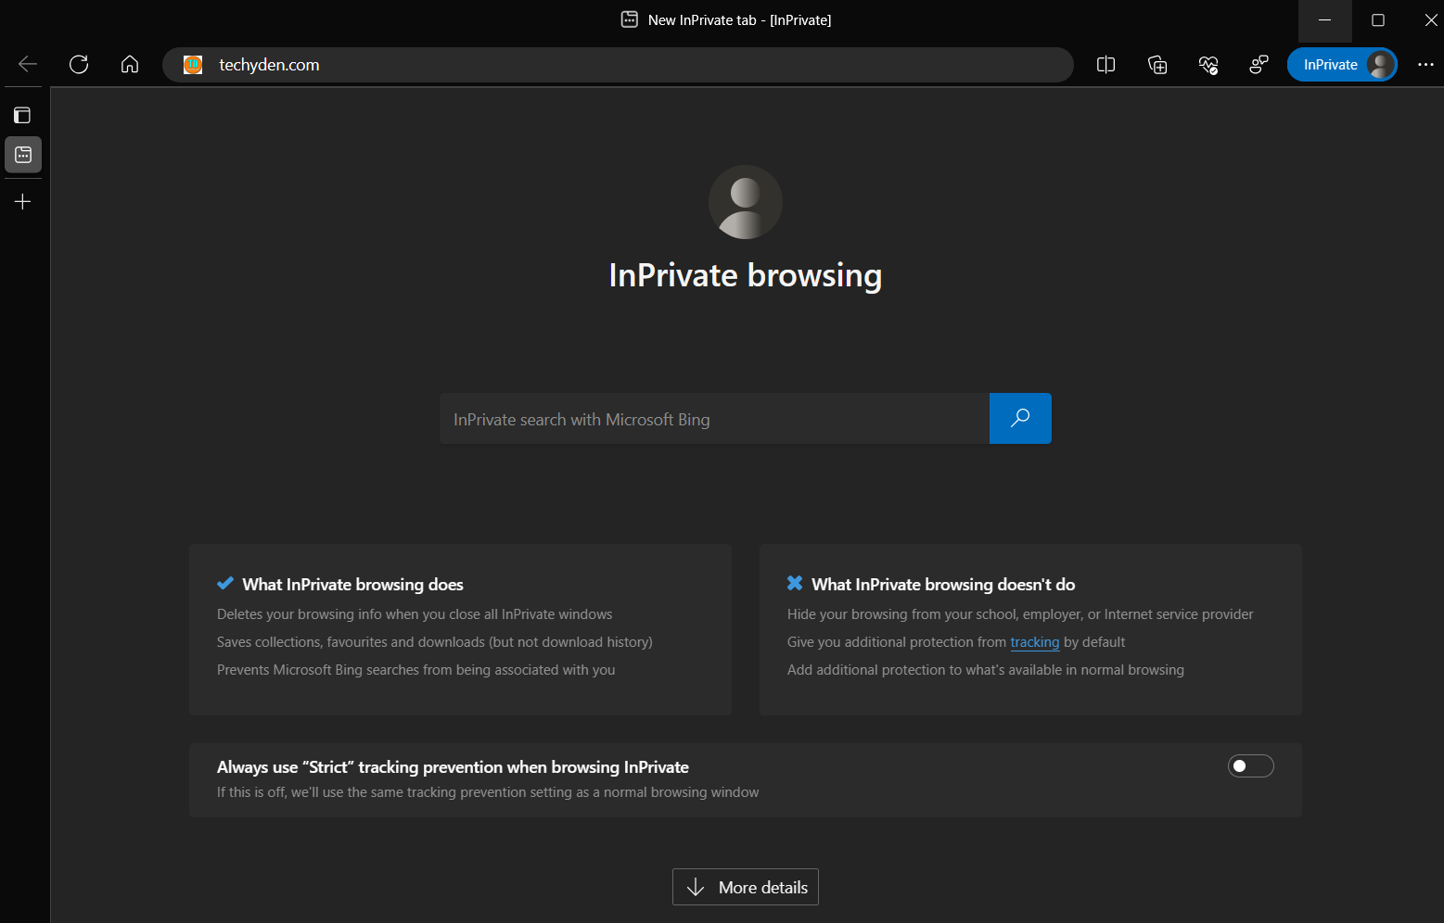Image resolution: width=1444 pixels, height=923 pixels.
Task: Click the tab actions icon atop the sidebar
Action: [x=22, y=114]
